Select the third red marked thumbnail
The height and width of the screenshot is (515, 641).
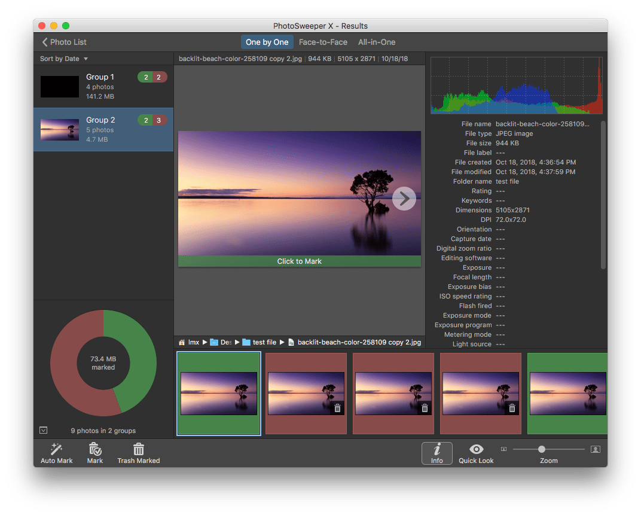(393, 394)
